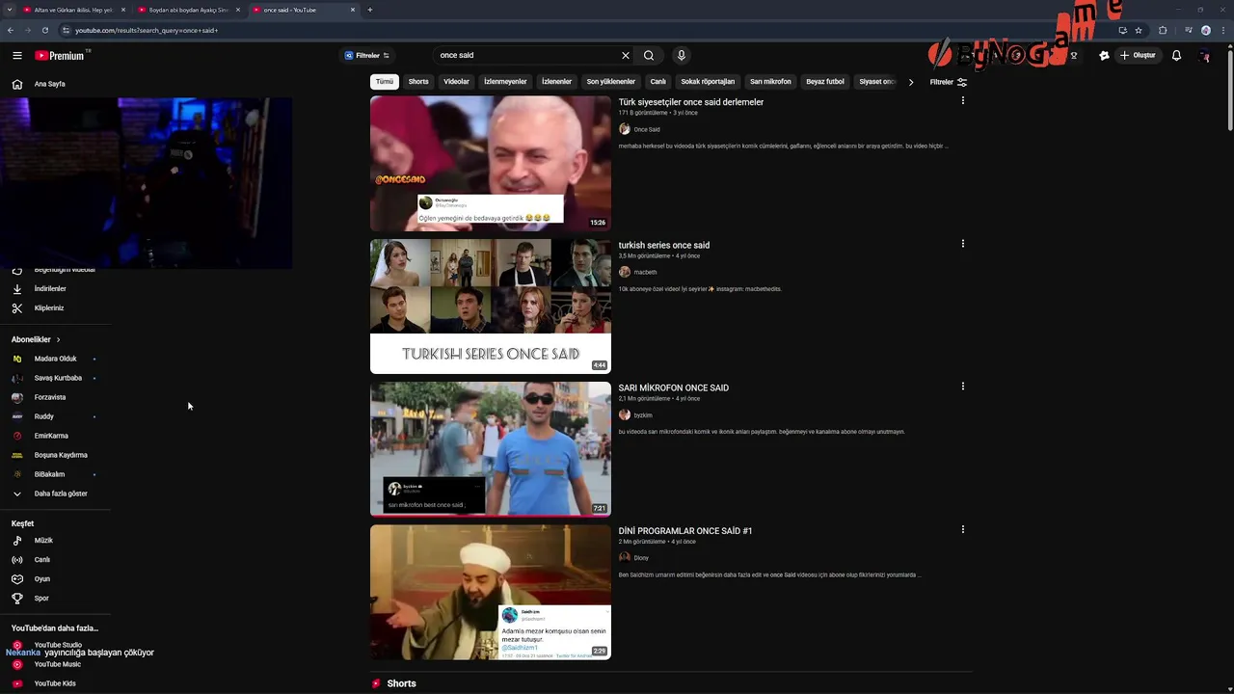Open EmirKarma subscription

click(51, 436)
